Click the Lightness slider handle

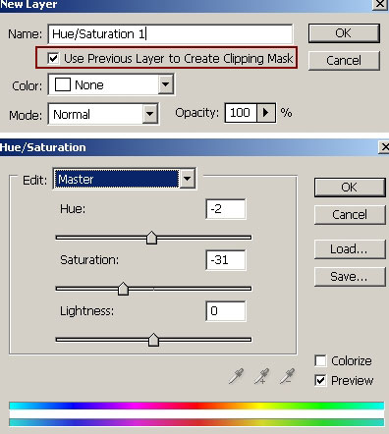coord(153,340)
